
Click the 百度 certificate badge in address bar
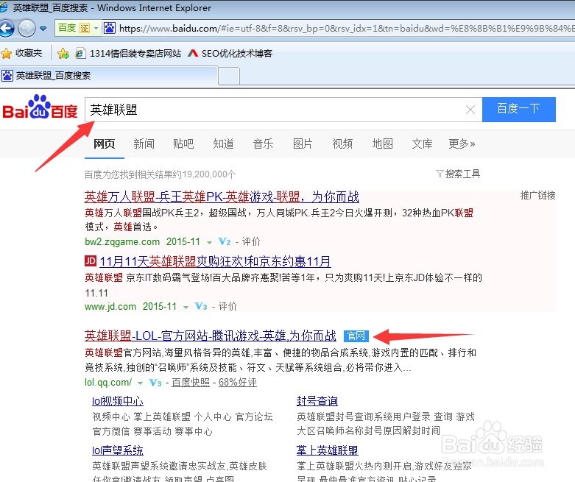point(74,28)
